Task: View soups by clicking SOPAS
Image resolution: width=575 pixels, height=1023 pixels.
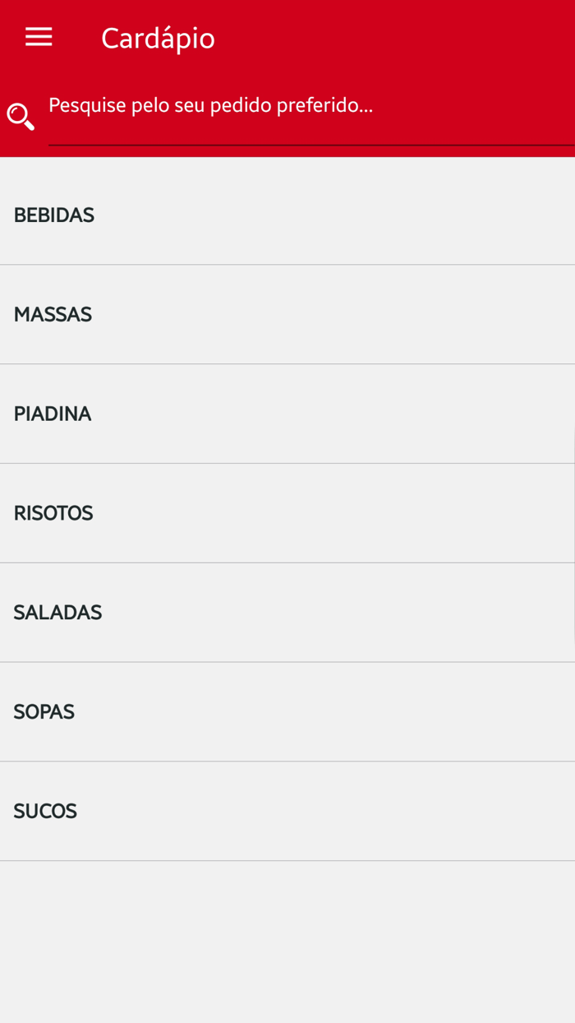Action: coord(44,712)
